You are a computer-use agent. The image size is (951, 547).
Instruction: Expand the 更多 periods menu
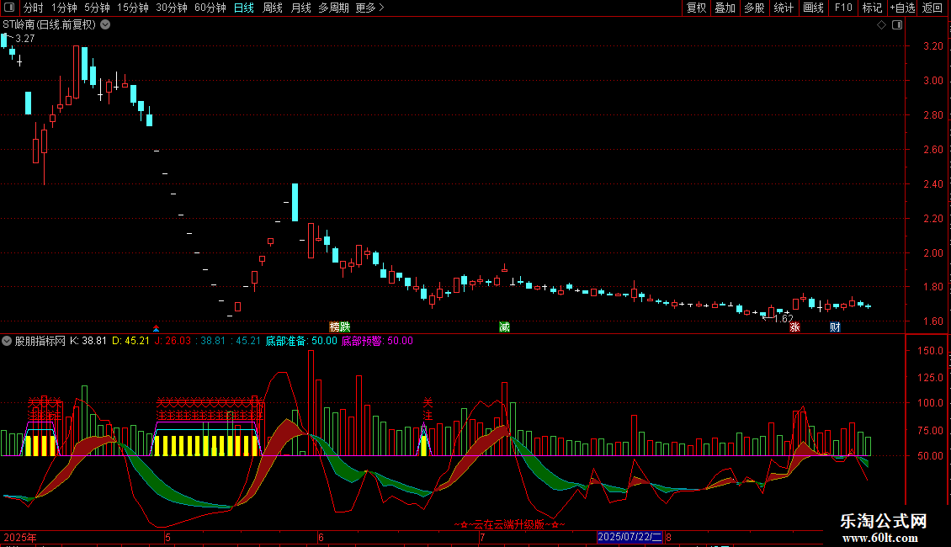pos(370,8)
